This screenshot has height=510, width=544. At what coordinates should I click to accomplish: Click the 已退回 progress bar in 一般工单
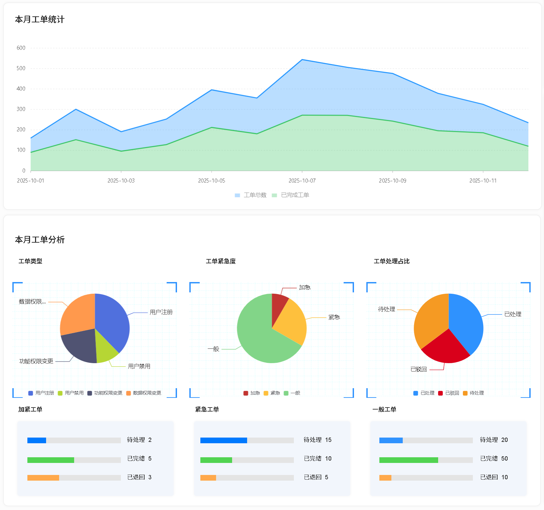point(426,478)
